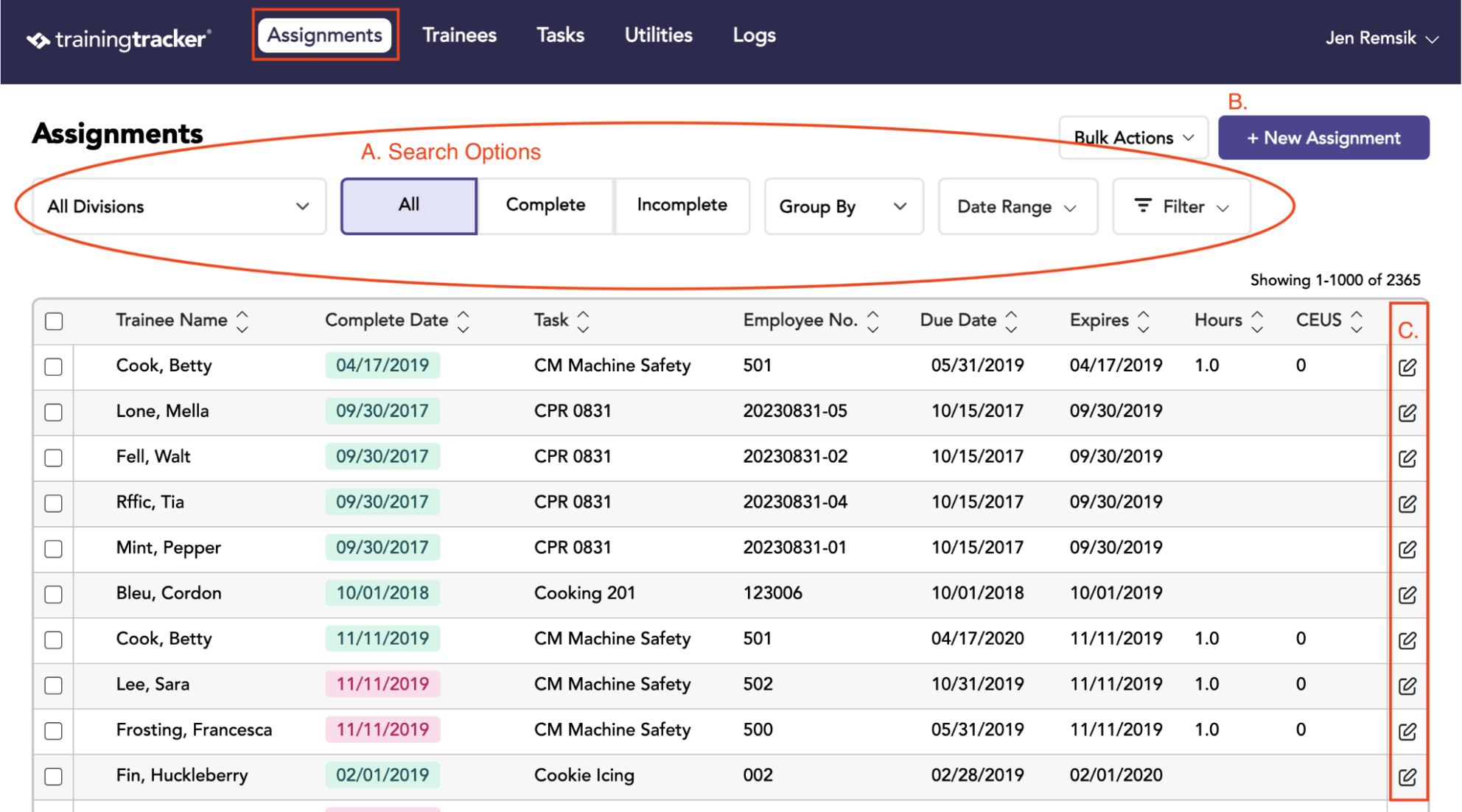Tick the checkbox for Fell, Walt
1462x812 pixels.
click(54, 458)
